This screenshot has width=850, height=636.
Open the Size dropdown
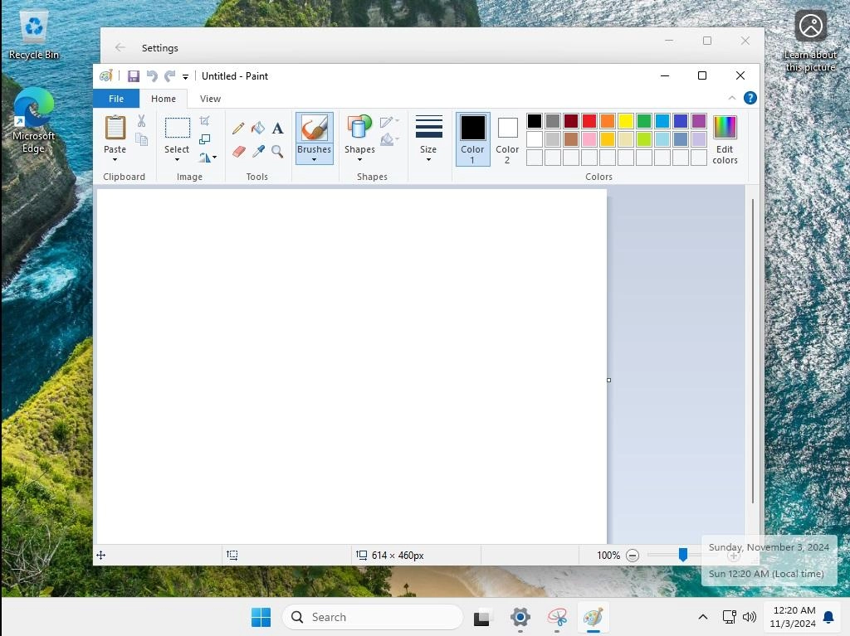click(428, 138)
